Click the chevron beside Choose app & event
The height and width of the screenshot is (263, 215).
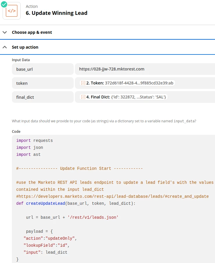click(5, 32)
